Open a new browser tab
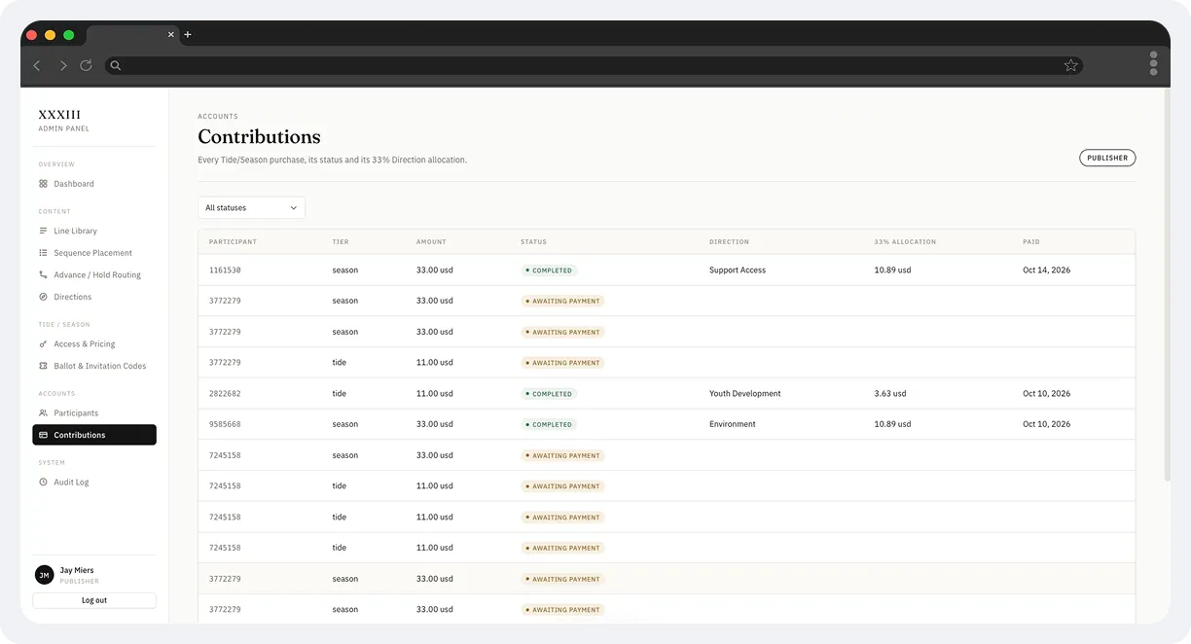This screenshot has width=1191, height=644. [188, 35]
